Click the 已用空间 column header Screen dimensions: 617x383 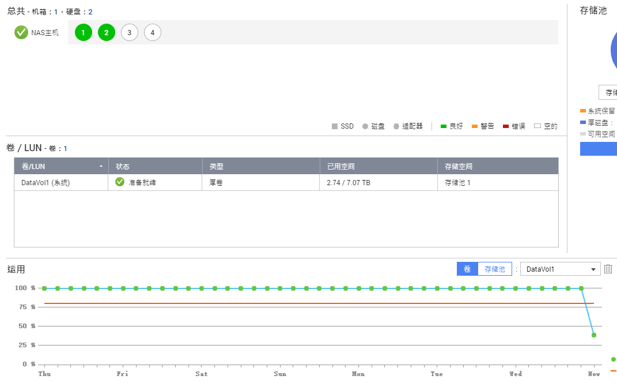click(x=378, y=166)
